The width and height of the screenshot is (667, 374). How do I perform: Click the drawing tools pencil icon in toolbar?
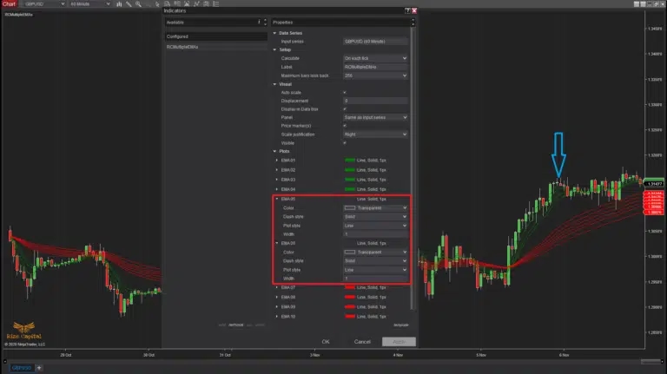click(x=129, y=4)
